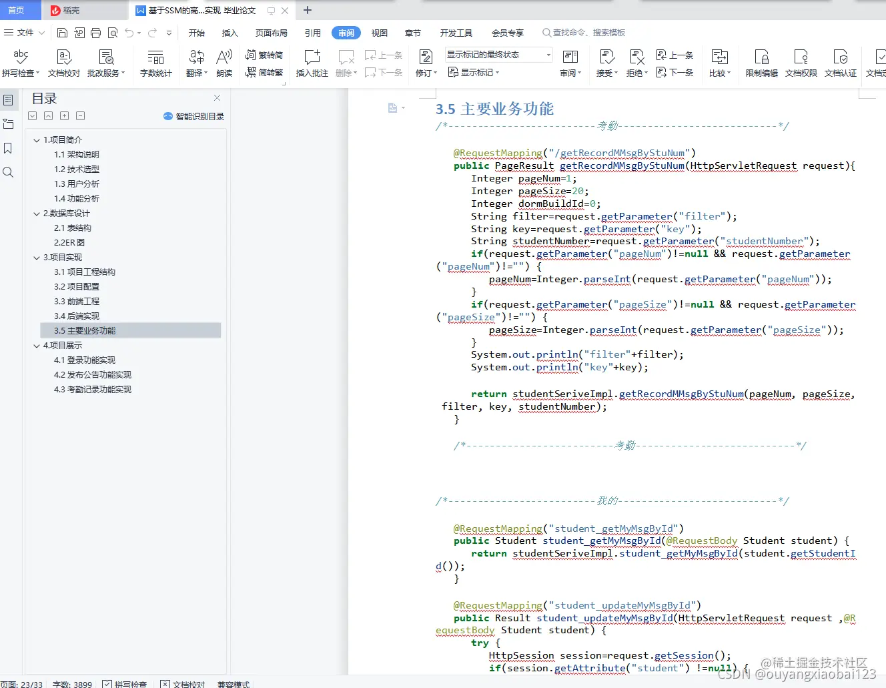Click the chapter navigation icon in left sidebar
This screenshot has height=688, width=886.
[8, 124]
